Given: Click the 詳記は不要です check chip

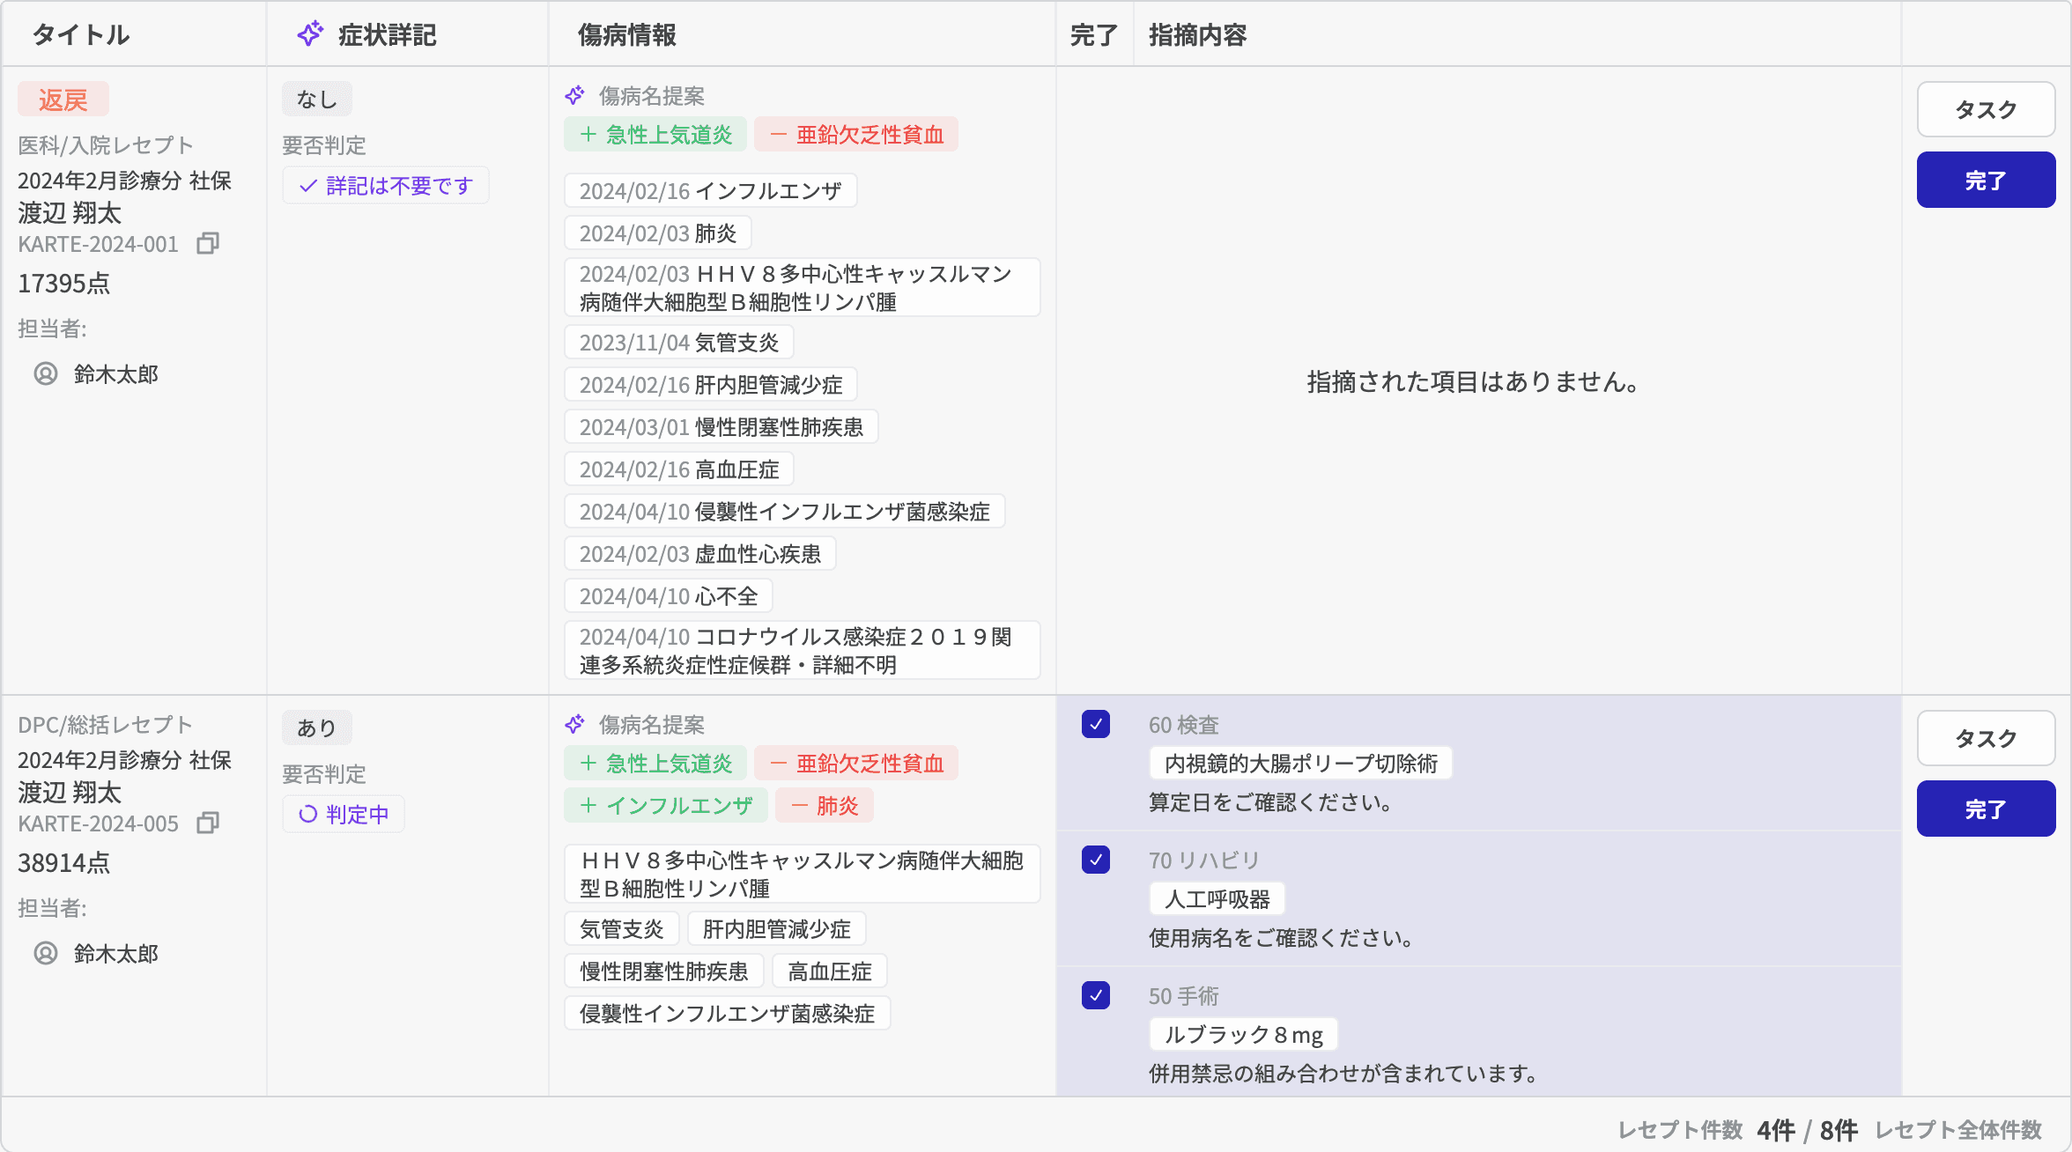Looking at the screenshot, I should click(x=386, y=186).
